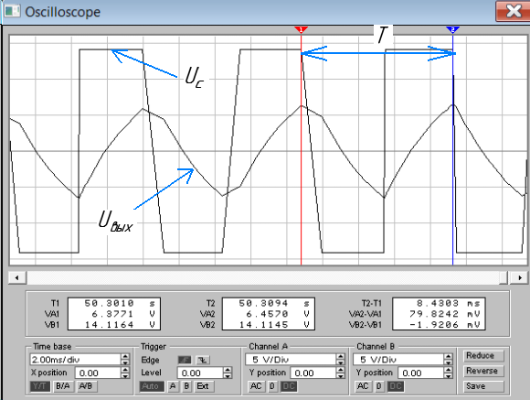This screenshot has height=400, width=530.
Task: Click the Channel A Y position field
Action: [x=313, y=373]
